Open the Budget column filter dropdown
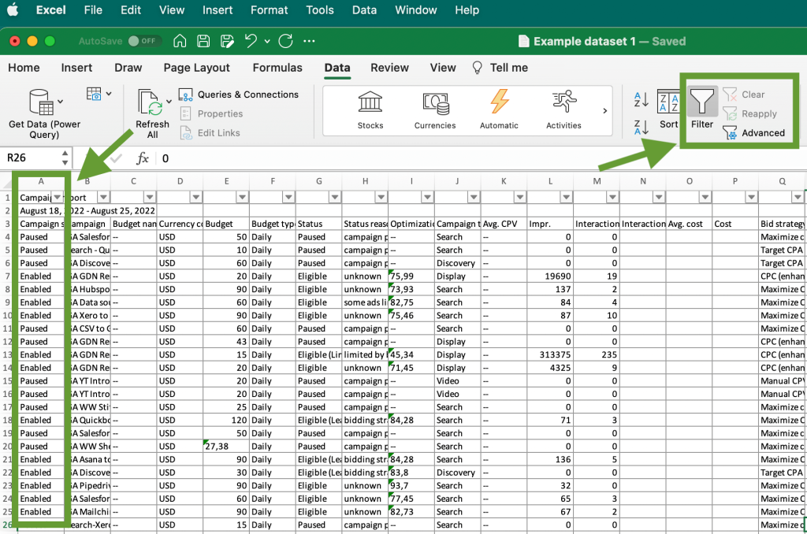The width and height of the screenshot is (807, 534). (242, 196)
